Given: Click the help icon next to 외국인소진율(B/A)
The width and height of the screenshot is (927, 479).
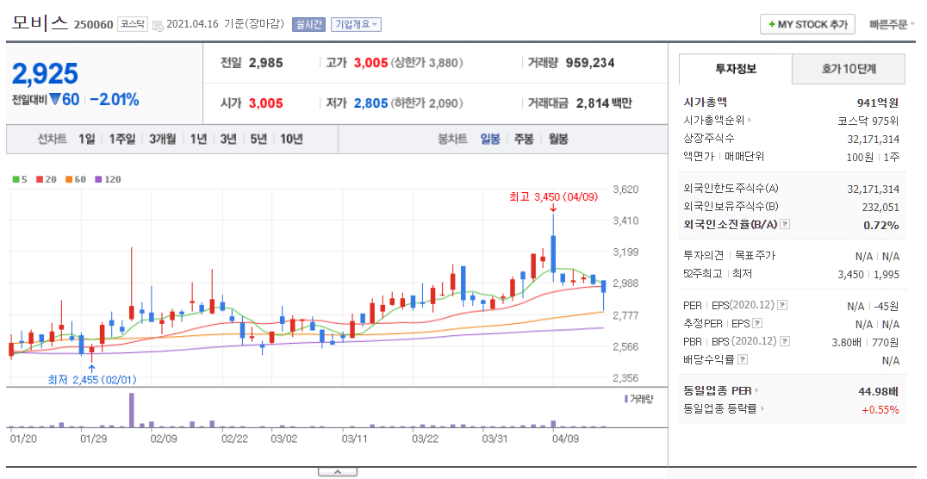Looking at the screenshot, I should point(785,224).
